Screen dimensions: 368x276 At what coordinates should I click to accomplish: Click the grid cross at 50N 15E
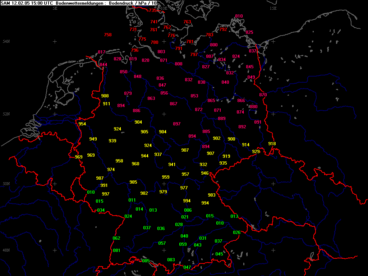tap(273, 184)
